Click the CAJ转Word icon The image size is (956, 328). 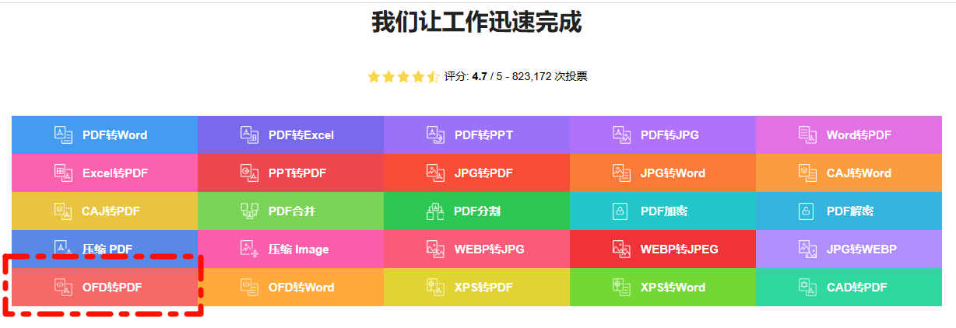click(807, 173)
